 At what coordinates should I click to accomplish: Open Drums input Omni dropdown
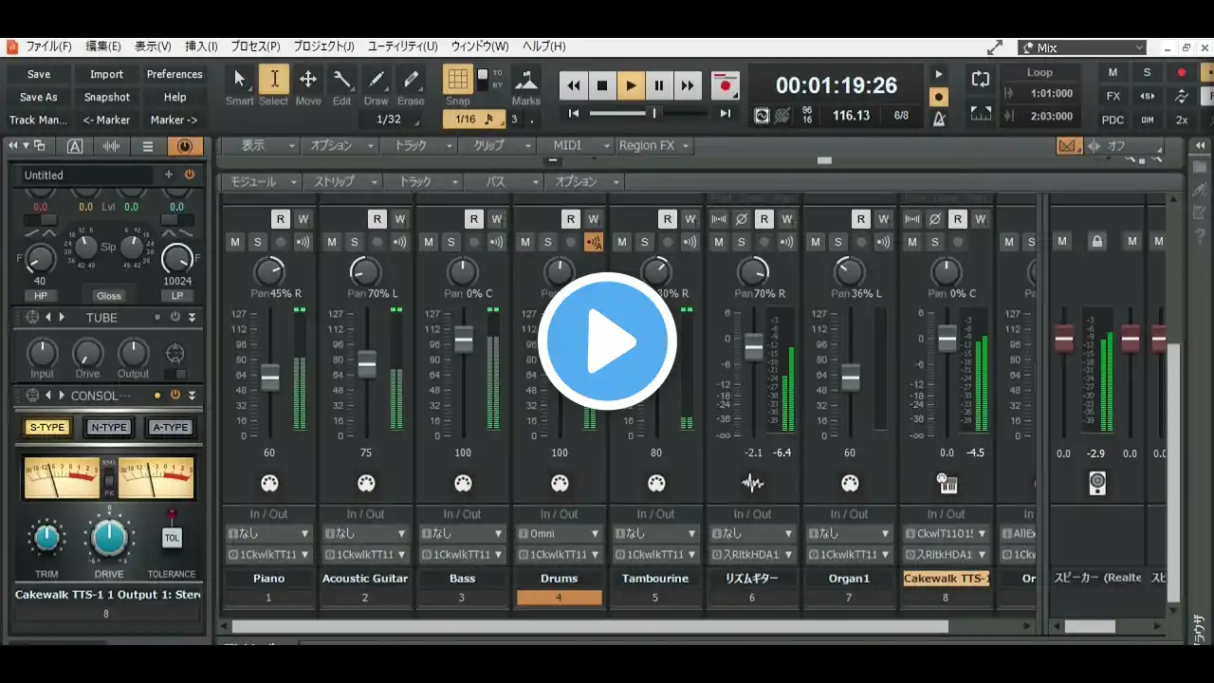click(x=560, y=533)
